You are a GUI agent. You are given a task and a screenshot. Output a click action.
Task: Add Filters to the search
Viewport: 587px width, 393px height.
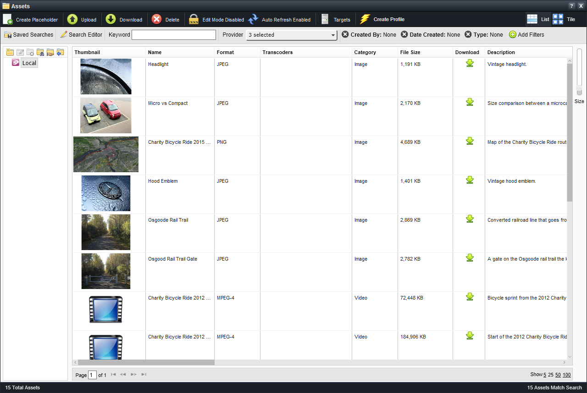[x=526, y=34]
